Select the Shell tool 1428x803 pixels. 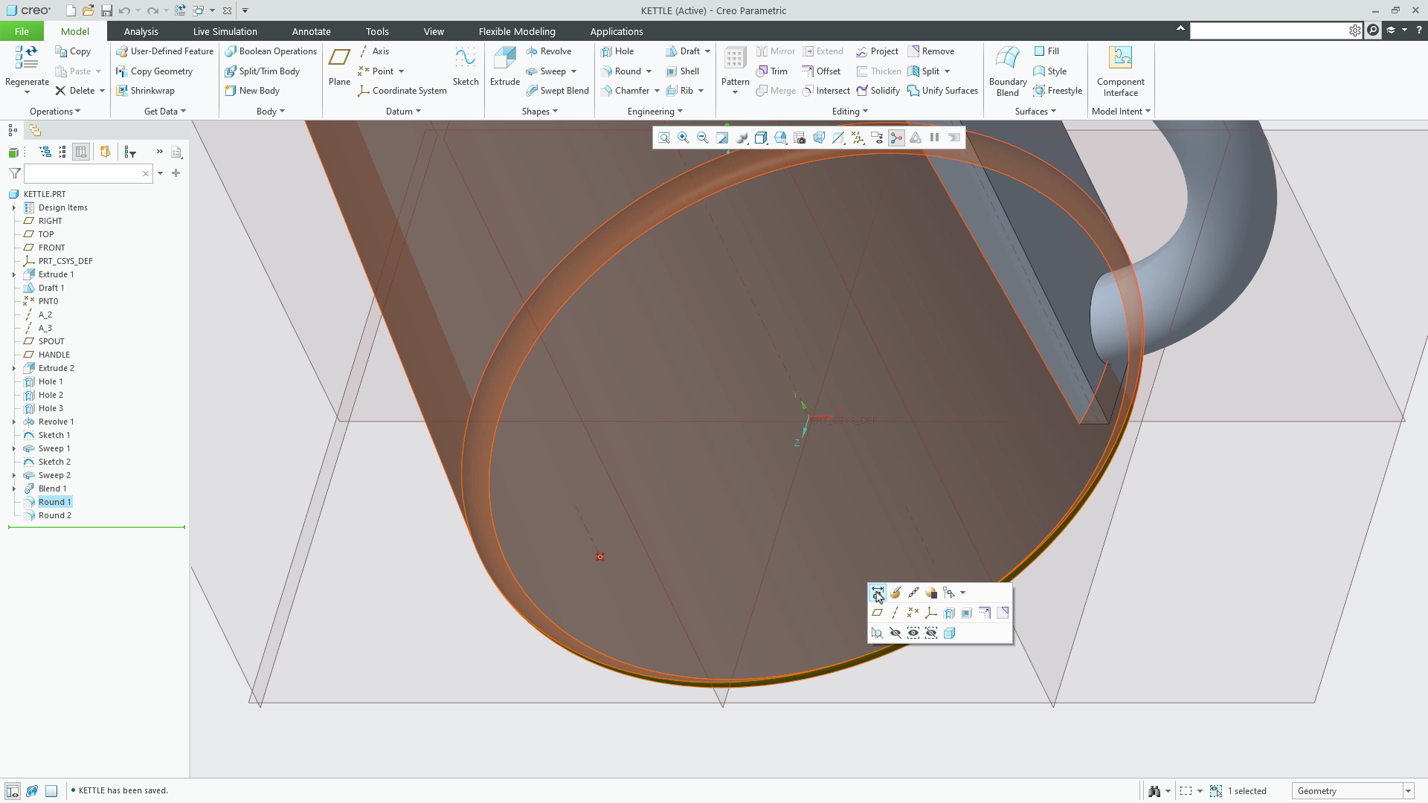682,71
